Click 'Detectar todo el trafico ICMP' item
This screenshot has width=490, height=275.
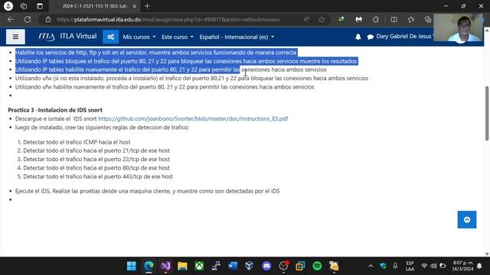[x=77, y=142]
